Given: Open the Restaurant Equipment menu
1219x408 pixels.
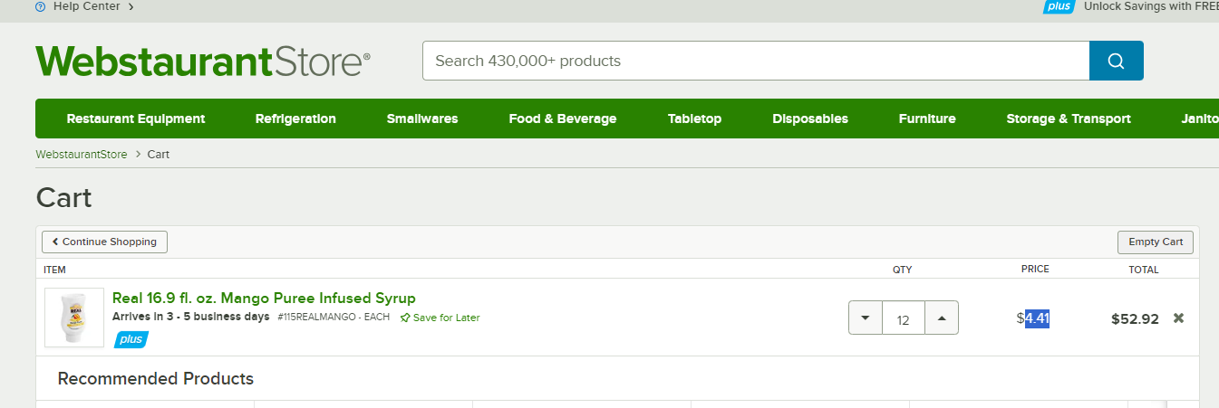Looking at the screenshot, I should click(136, 119).
